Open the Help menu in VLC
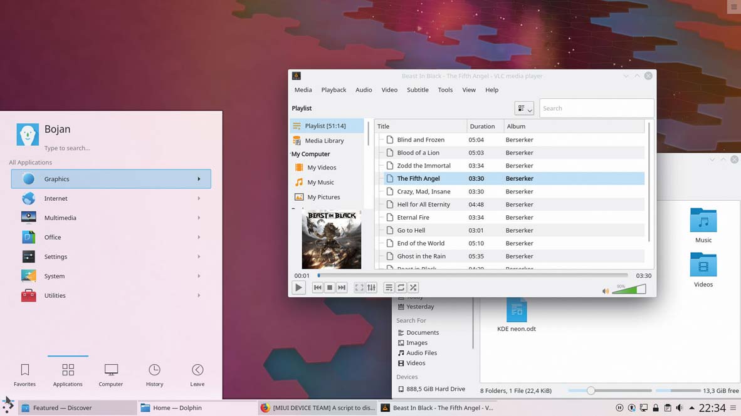This screenshot has height=416, width=741. 491,89
